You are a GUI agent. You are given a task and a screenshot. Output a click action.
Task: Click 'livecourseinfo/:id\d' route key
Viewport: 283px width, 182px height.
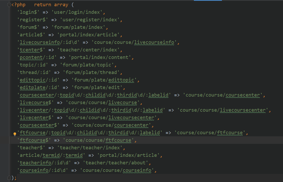point(48,42)
